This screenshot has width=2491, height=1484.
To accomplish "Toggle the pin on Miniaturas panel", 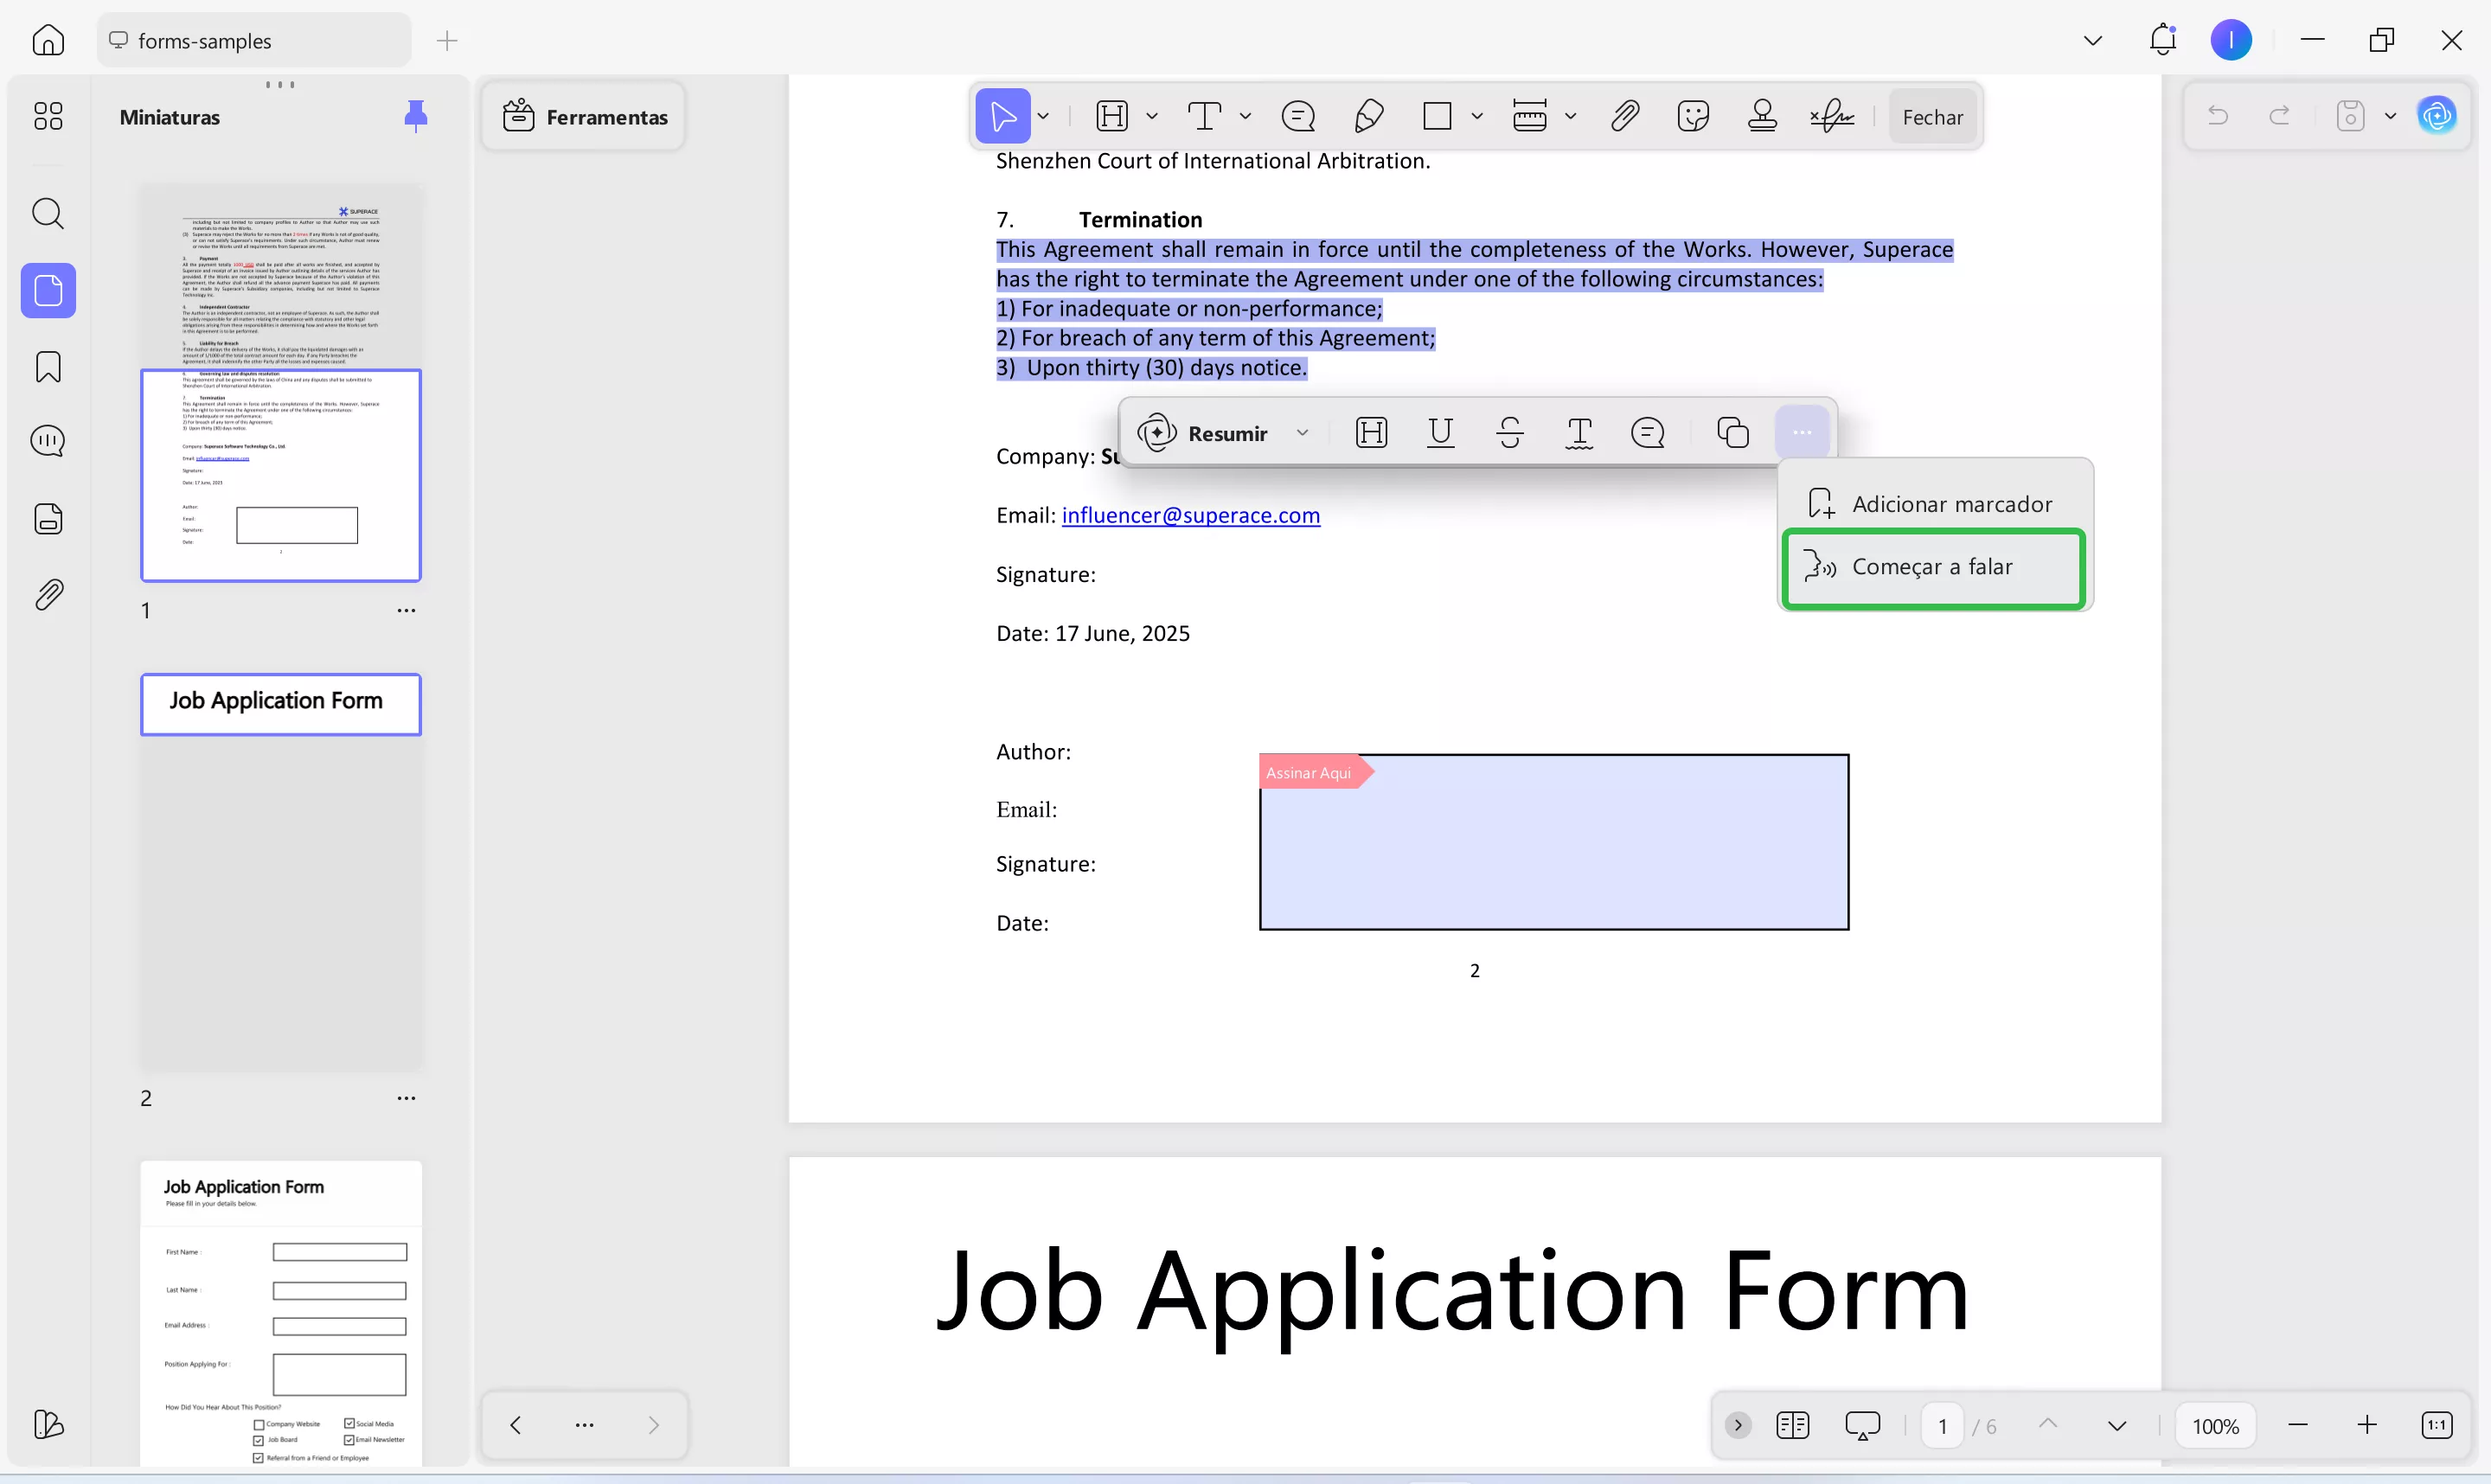I will (x=416, y=117).
